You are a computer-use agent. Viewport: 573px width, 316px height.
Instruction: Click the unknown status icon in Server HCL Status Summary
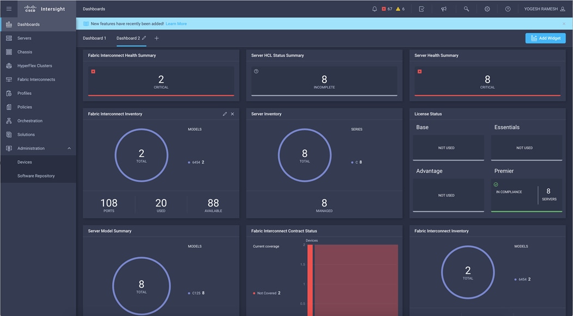click(256, 71)
